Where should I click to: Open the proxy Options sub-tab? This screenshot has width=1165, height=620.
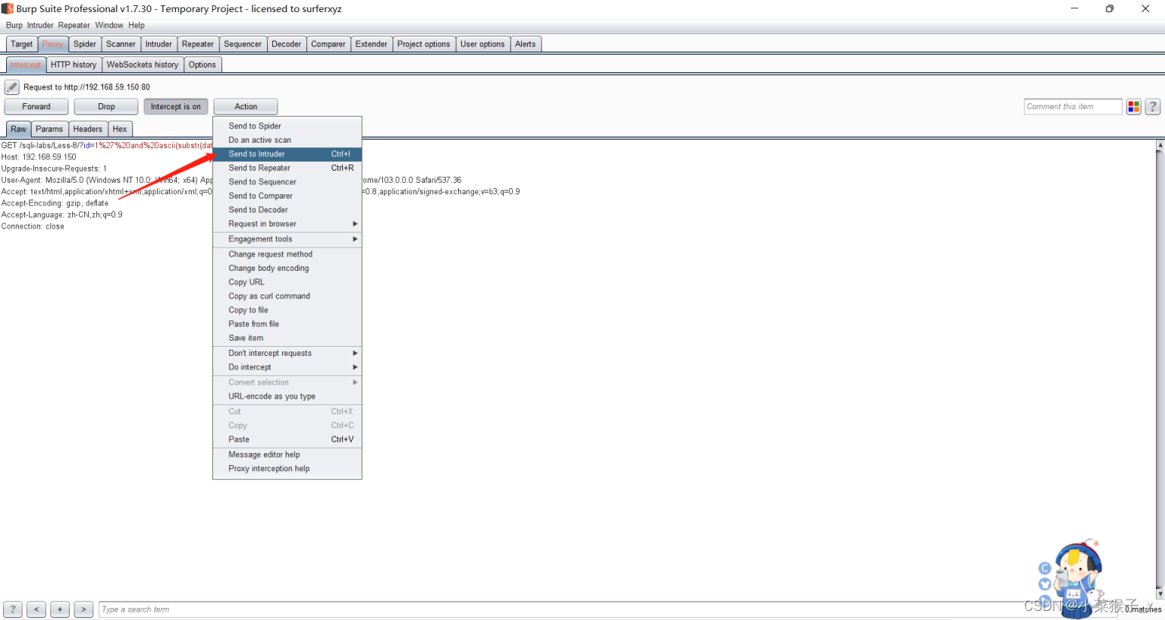click(203, 65)
